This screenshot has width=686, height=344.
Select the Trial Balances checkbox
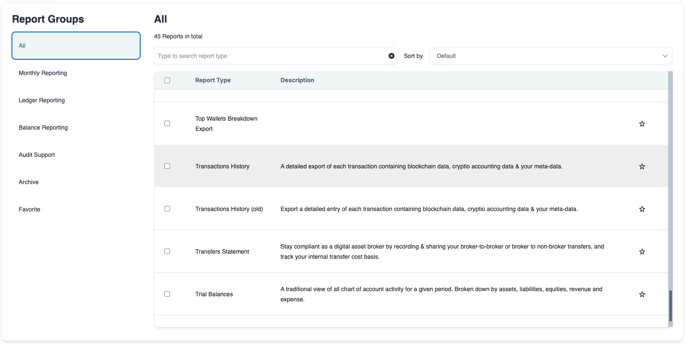[167, 294]
